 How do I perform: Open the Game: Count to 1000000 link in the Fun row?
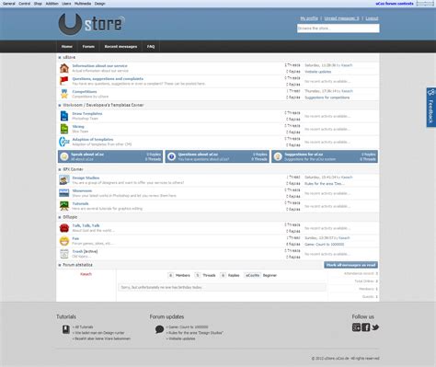[324, 245]
